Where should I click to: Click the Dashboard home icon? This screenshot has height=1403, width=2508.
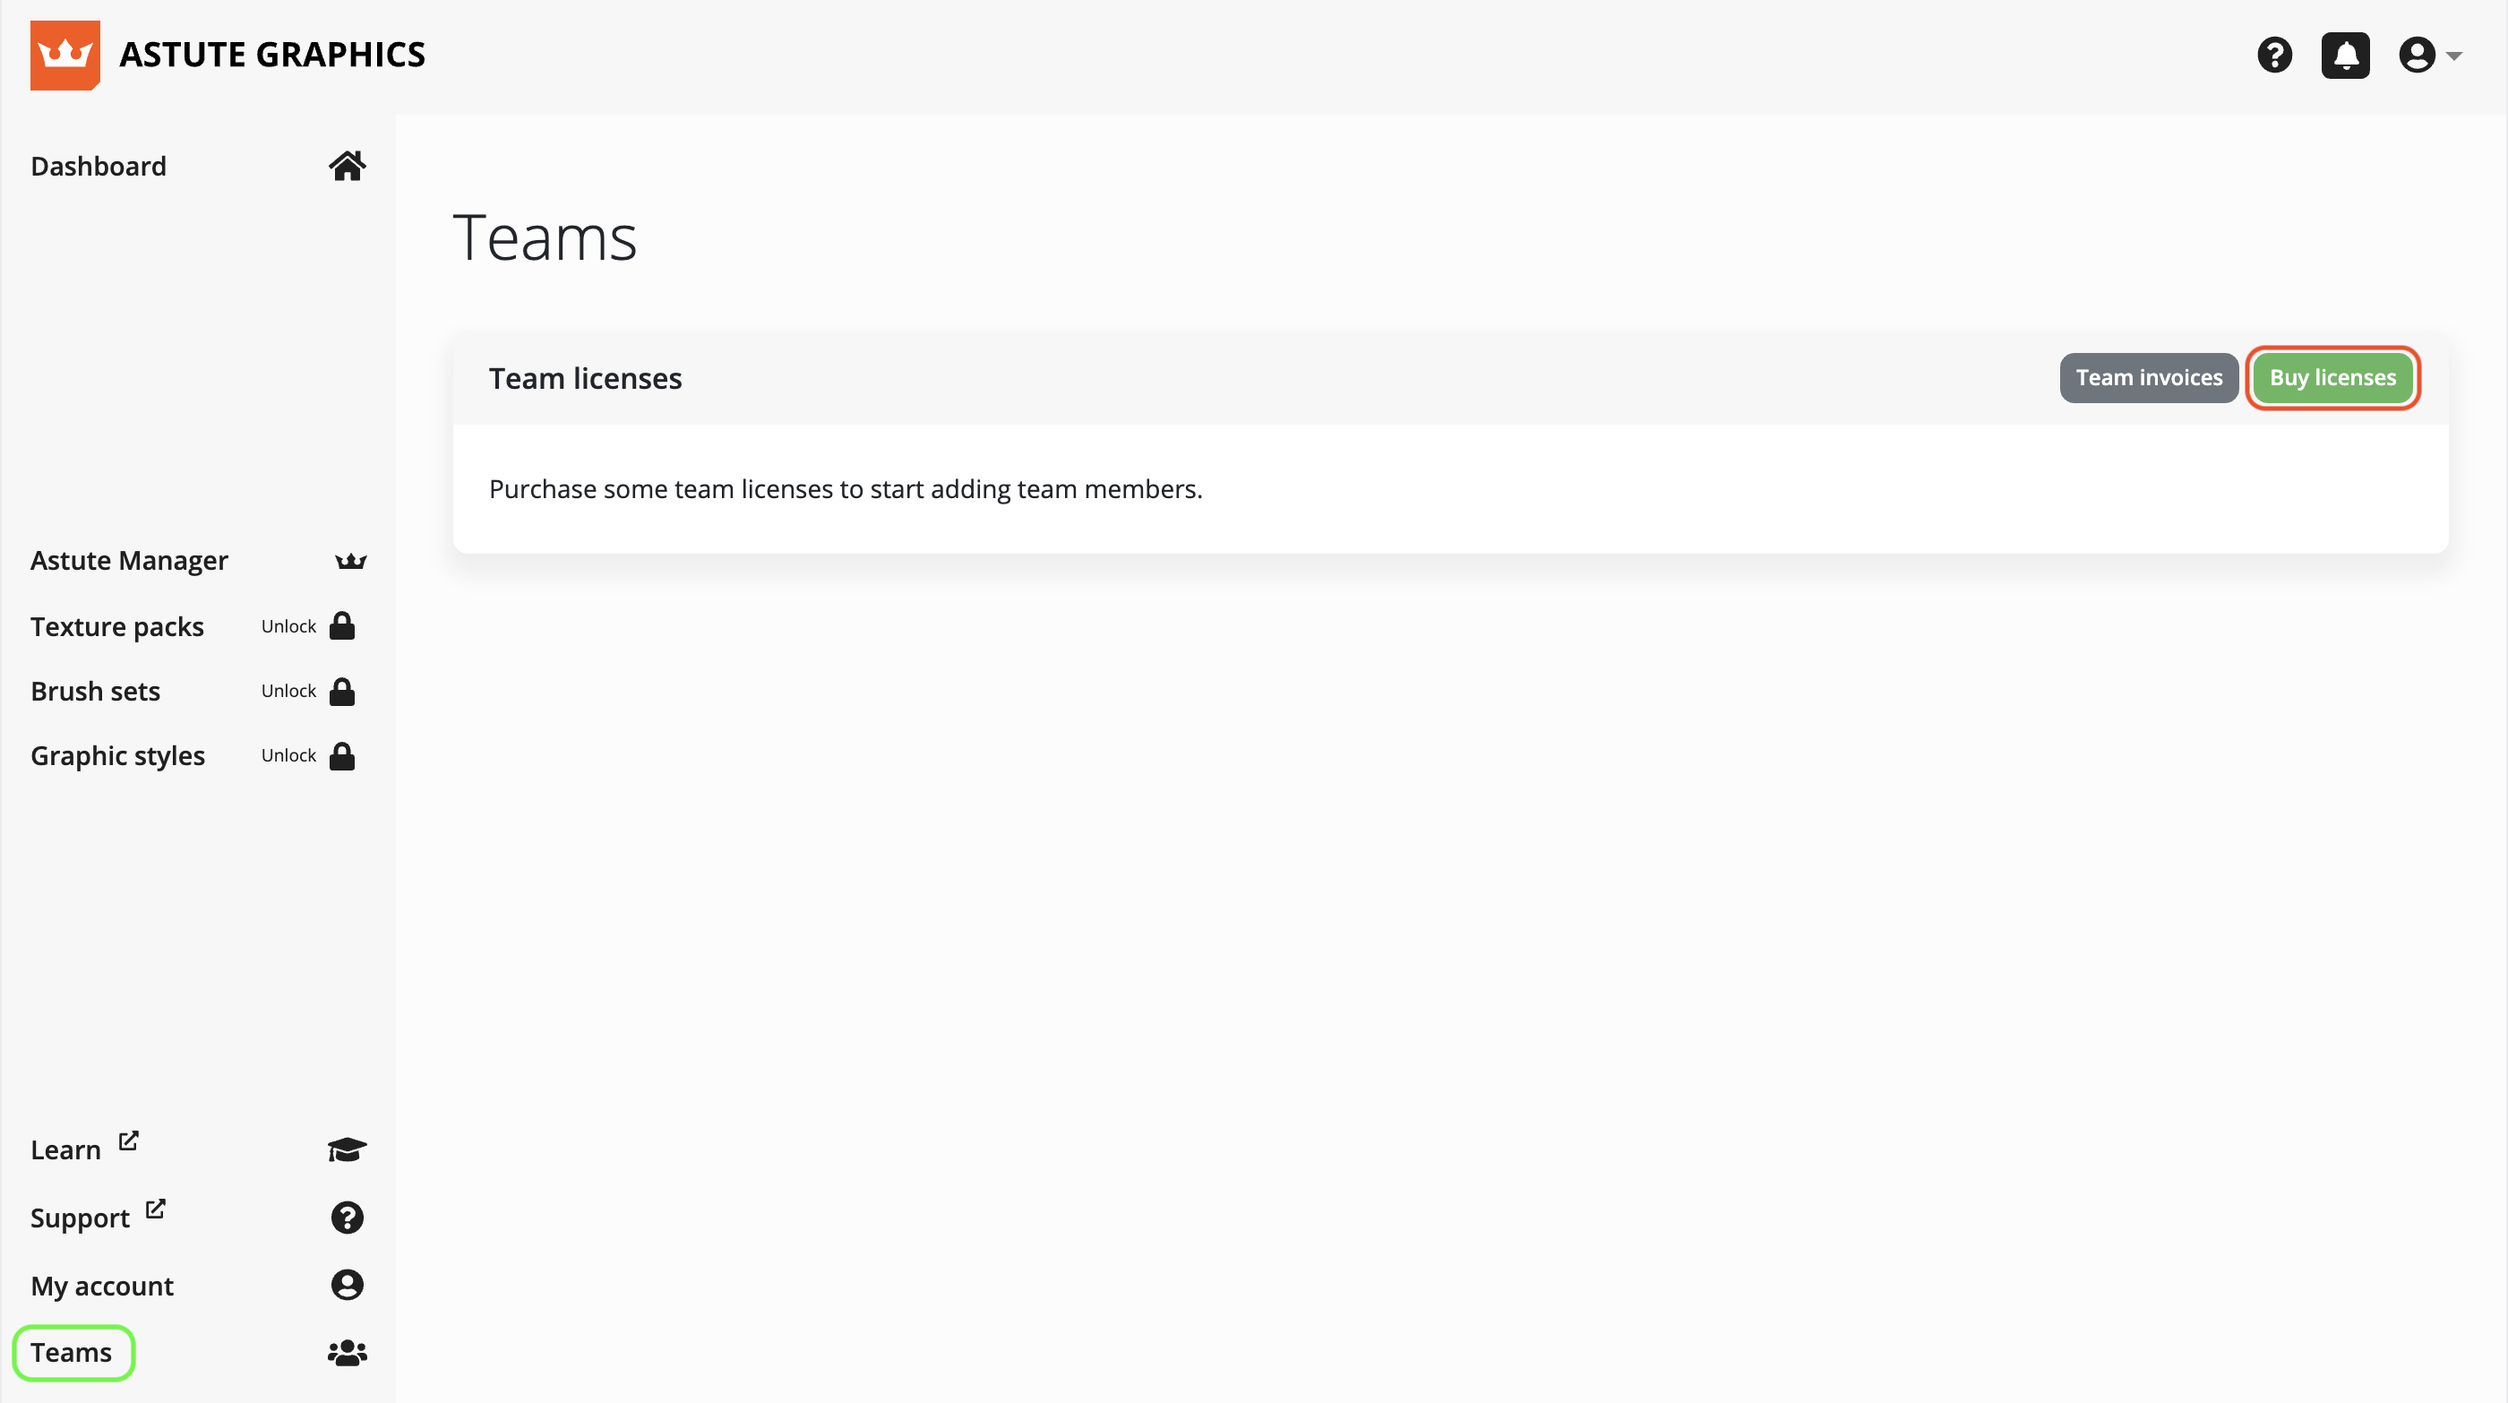pyautogui.click(x=347, y=167)
